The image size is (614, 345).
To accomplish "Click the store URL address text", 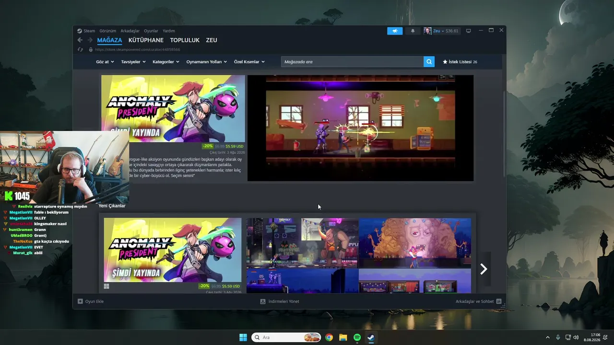I will [x=138, y=49].
